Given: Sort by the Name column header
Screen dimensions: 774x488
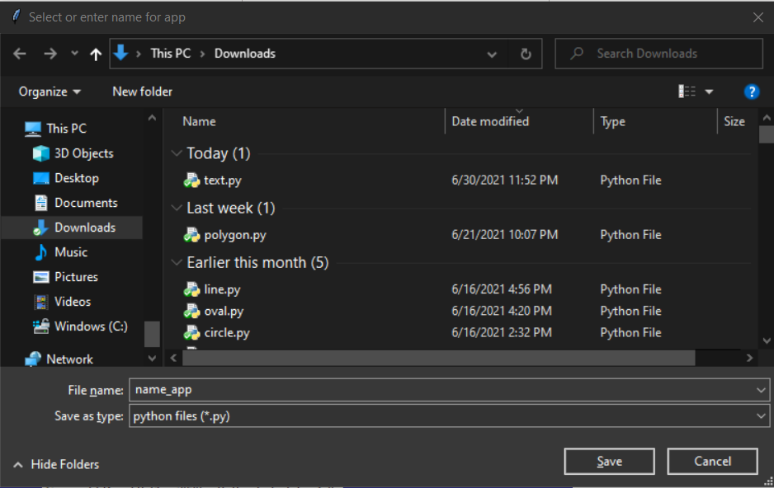Looking at the screenshot, I should click(x=200, y=121).
